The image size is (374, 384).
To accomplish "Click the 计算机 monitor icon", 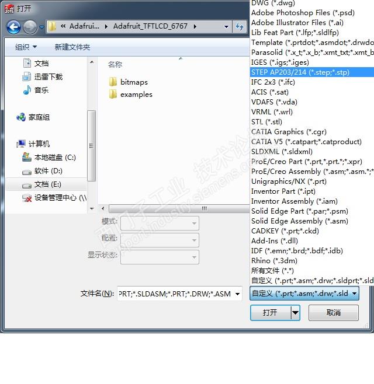I will [x=21, y=144].
